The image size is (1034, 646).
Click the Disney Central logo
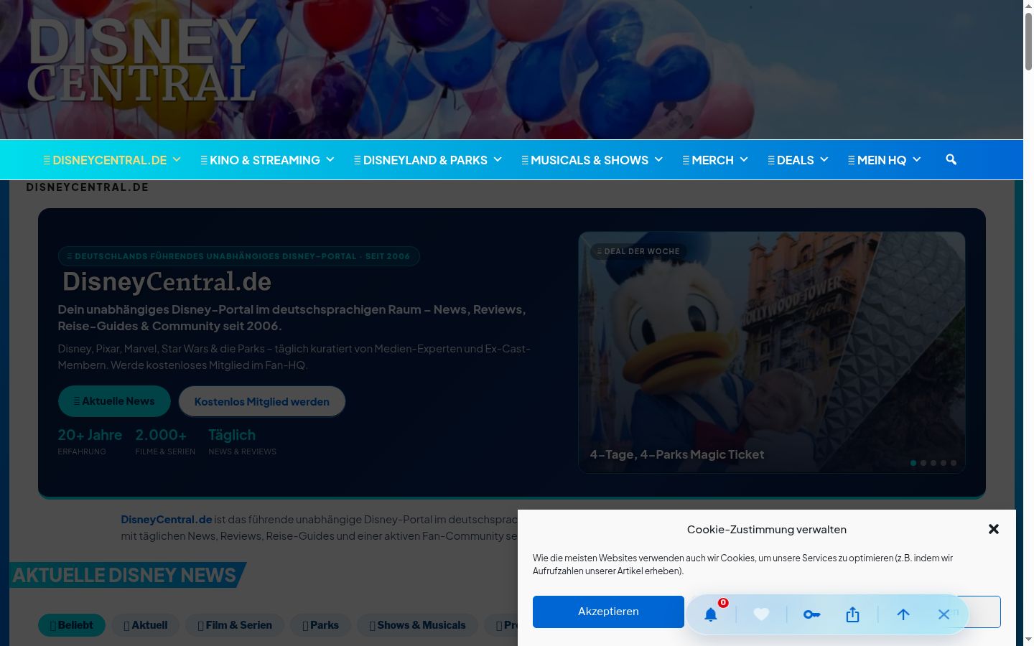click(x=142, y=59)
